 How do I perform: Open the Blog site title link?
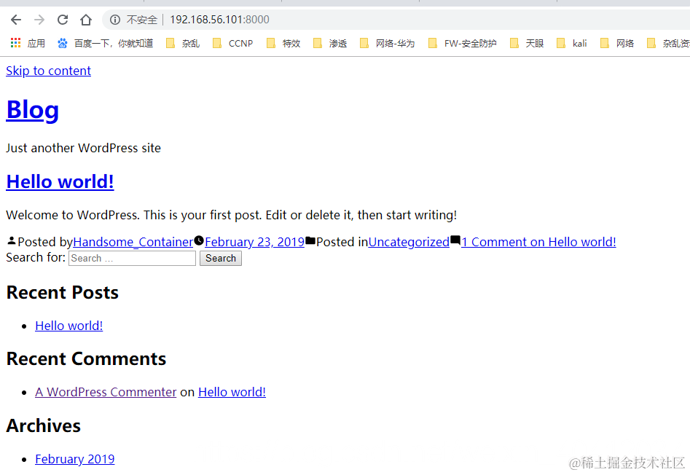click(33, 110)
